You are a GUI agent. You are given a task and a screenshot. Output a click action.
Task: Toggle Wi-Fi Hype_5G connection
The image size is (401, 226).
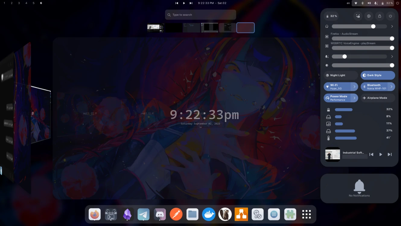[337, 87]
